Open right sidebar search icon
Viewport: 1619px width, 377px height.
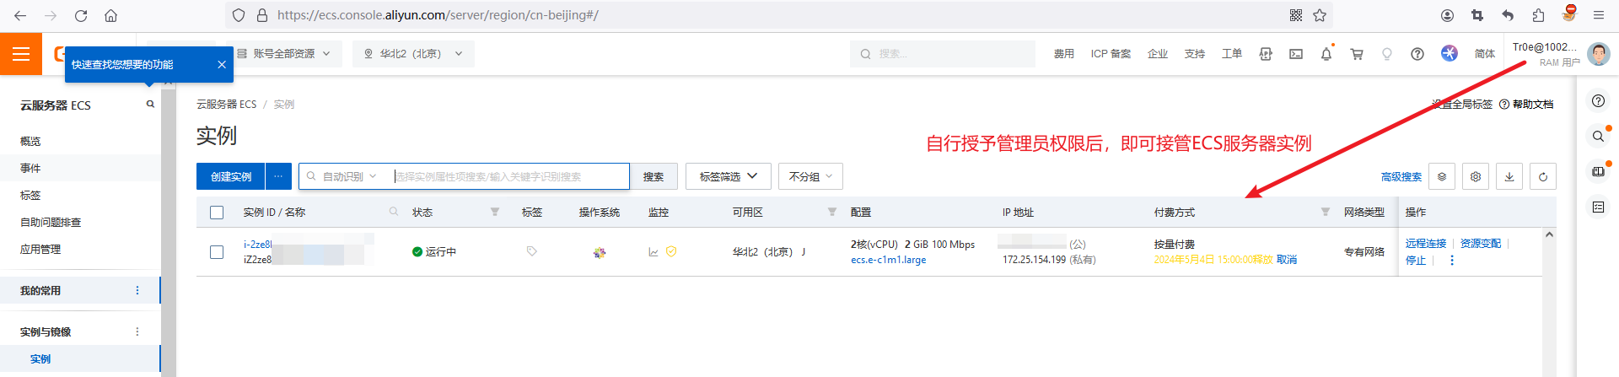1598,136
